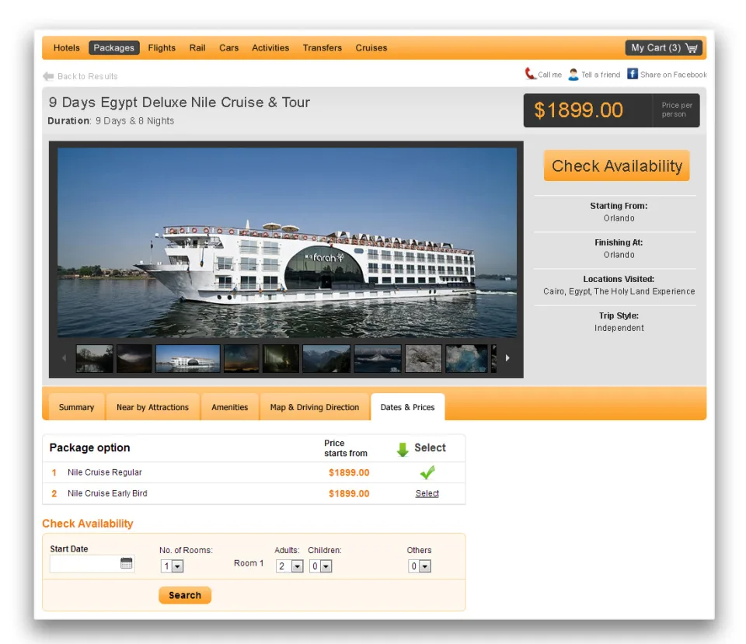Open the Cruises menu

(x=371, y=47)
